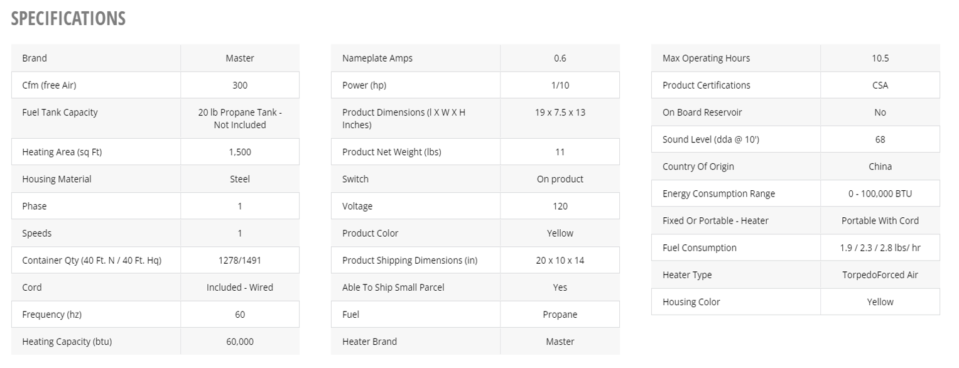This screenshot has height=368, width=959.
Task: Click the Product Dimensions 19 x 7.5 x 13
Action: click(560, 112)
